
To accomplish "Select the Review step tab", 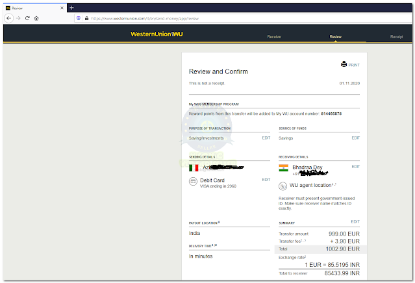I will (335, 37).
